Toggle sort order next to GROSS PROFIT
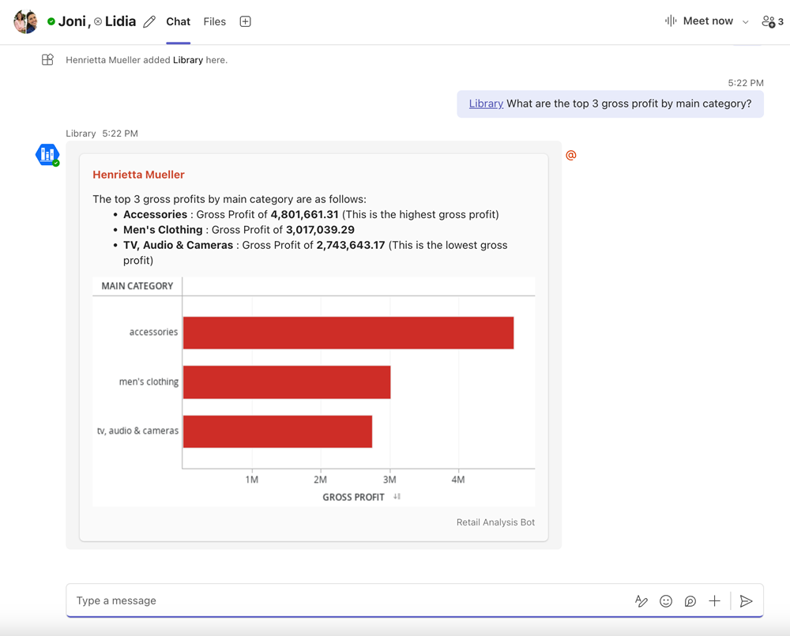The height and width of the screenshot is (636, 790). pyautogui.click(x=397, y=497)
